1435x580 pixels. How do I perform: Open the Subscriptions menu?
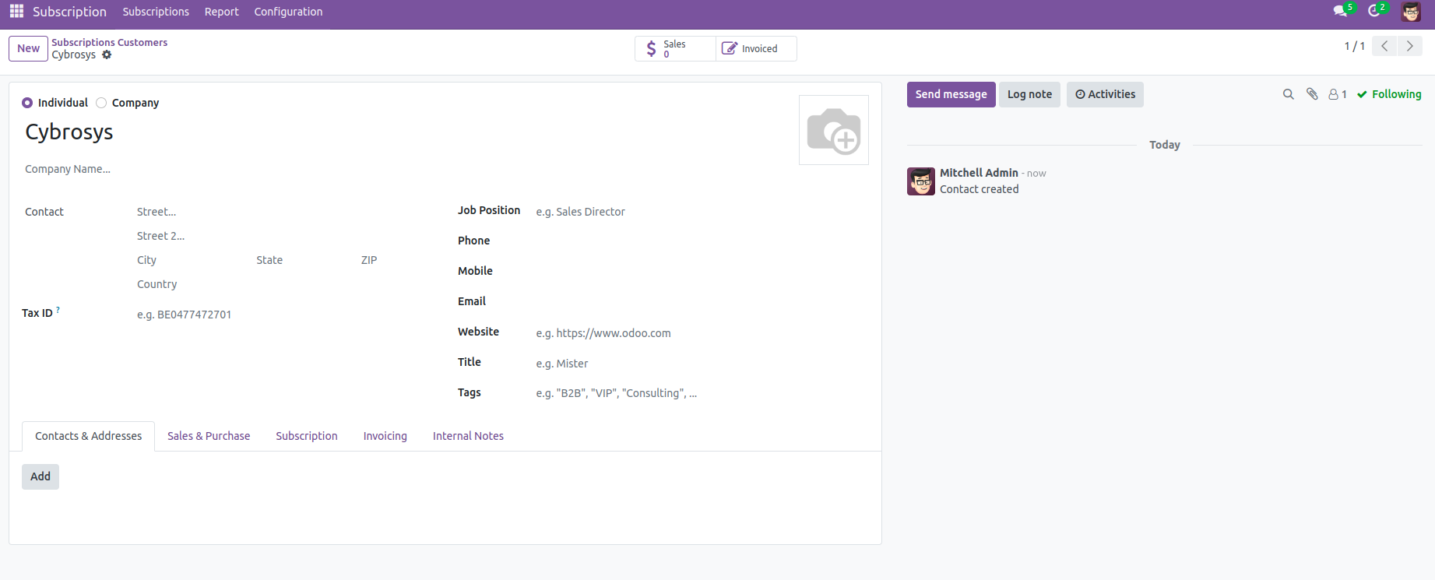point(156,12)
